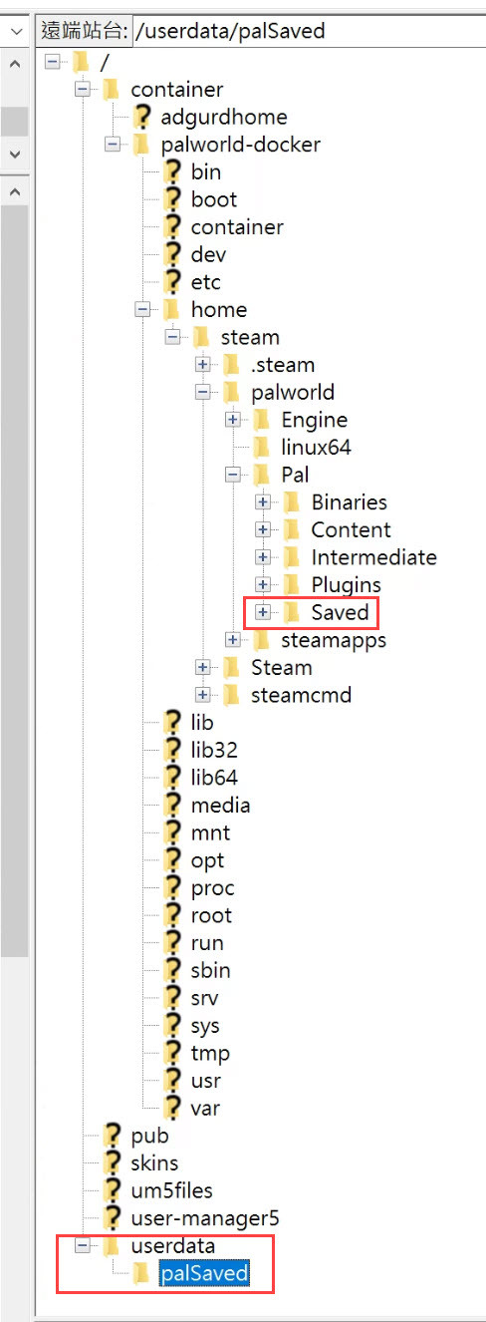Open the left pane path dropdown arrow
Screen dimensions: 486x1322
[x=15, y=31]
